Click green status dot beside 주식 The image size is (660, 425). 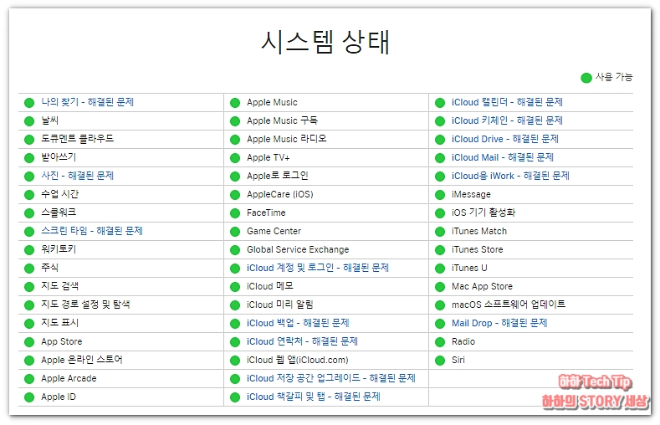point(29,269)
